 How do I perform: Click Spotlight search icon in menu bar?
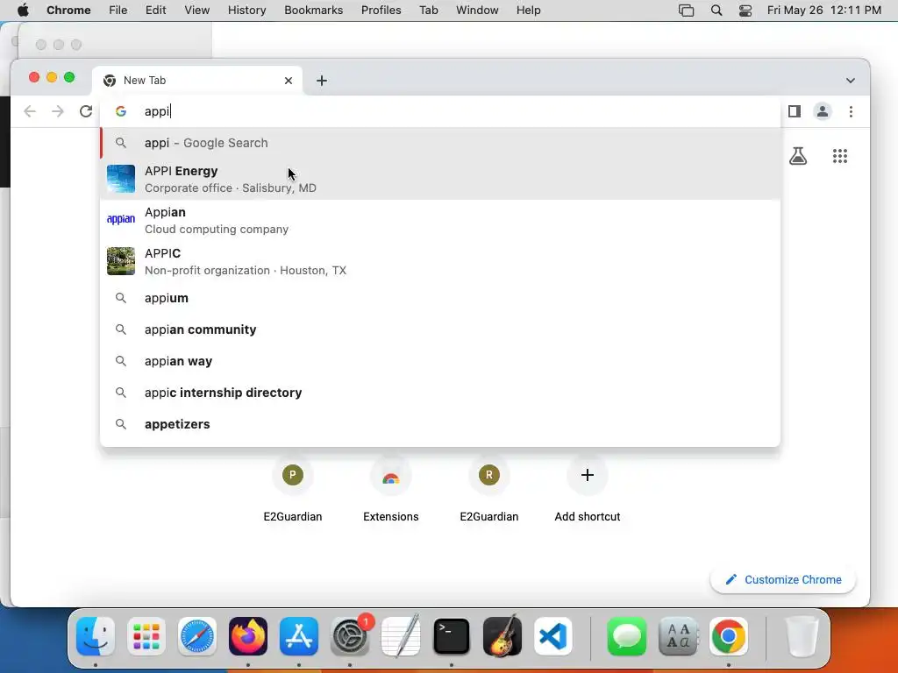(716, 11)
